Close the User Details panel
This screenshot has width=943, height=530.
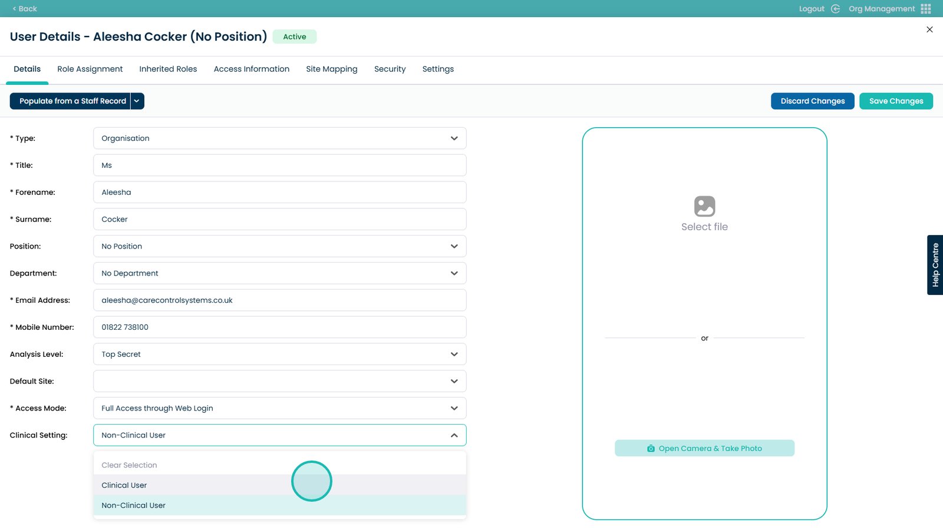[x=929, y=29]
